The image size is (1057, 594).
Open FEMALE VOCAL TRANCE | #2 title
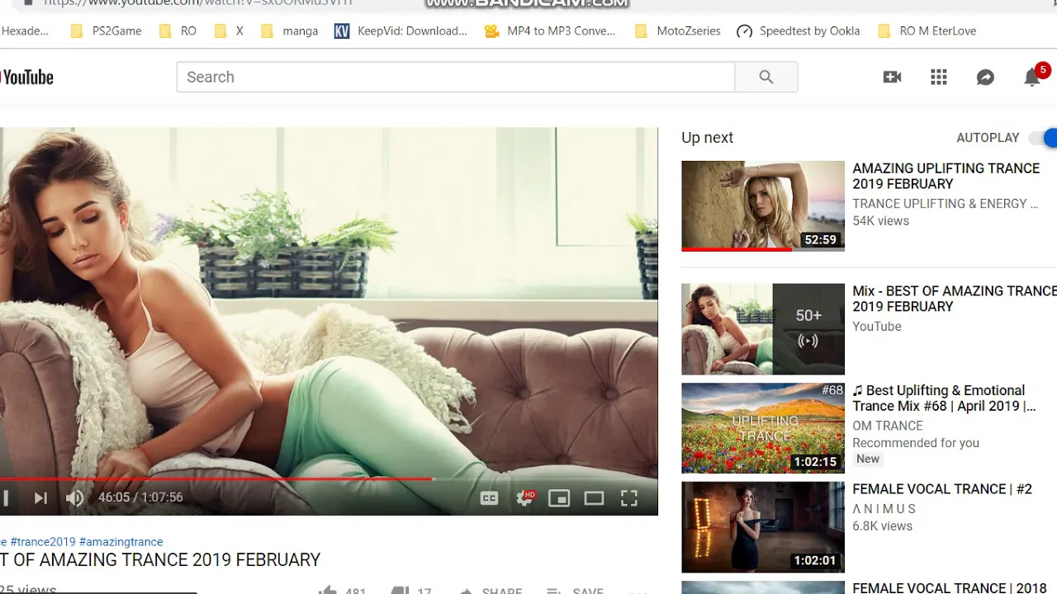942,489
